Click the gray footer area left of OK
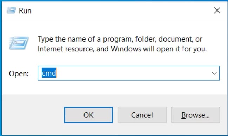This screenshot has height=136, width=228. pos(33,115)
